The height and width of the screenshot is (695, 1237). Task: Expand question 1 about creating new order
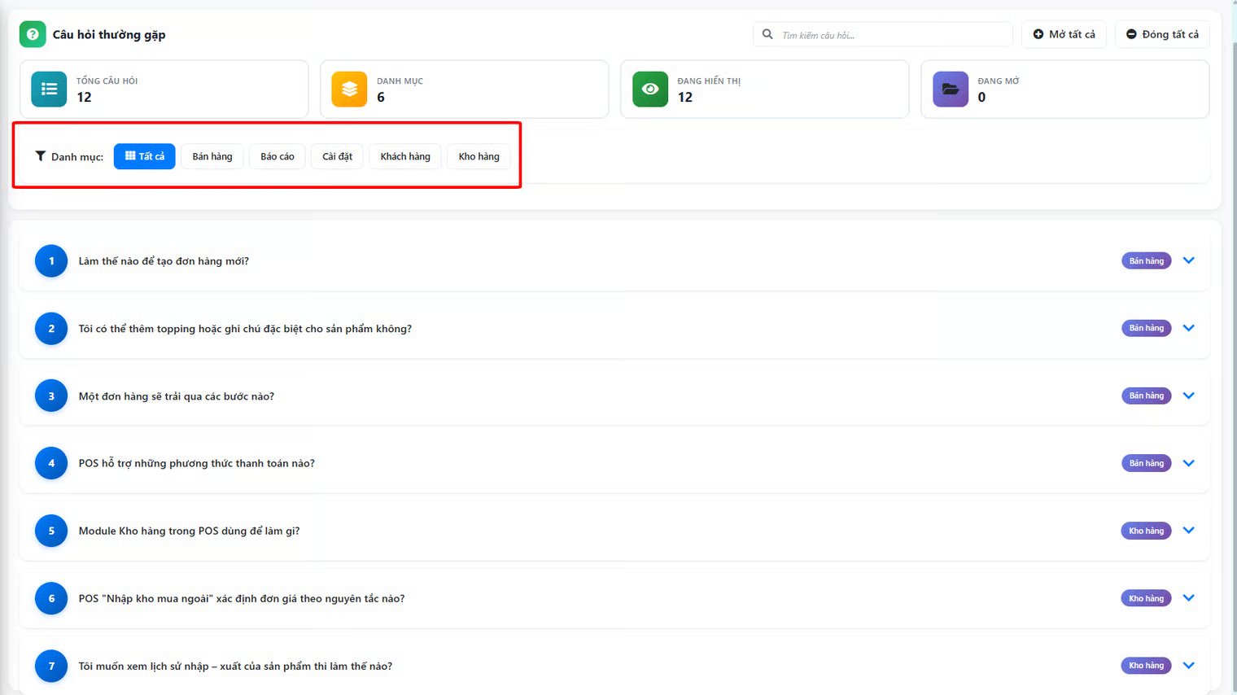click(x=1188, y=261)
